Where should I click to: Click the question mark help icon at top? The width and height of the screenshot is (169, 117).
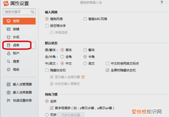[162, 2]
